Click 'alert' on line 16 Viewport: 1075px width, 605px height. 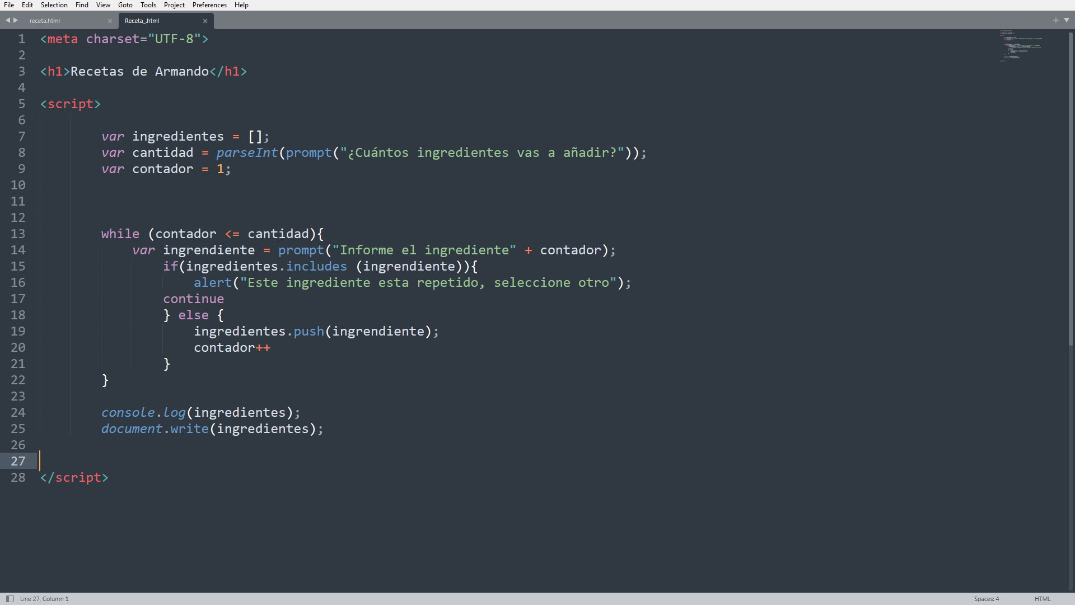pyautogui.click(x=213, y=282)
